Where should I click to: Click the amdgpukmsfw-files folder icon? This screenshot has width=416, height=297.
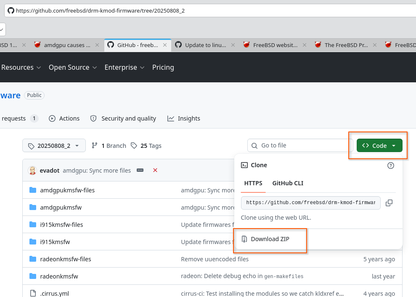click(x=33, y=190)
